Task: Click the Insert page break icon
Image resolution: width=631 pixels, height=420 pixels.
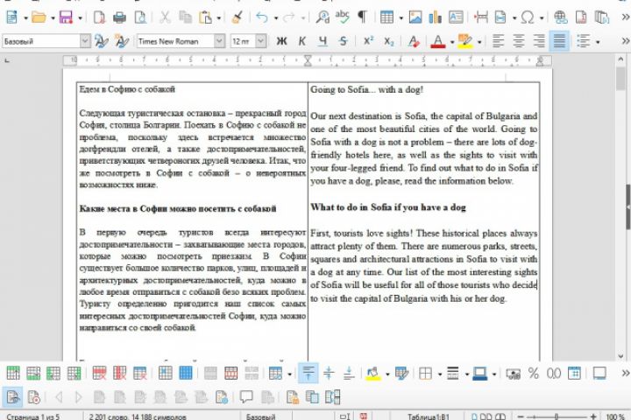Action: 480,17
